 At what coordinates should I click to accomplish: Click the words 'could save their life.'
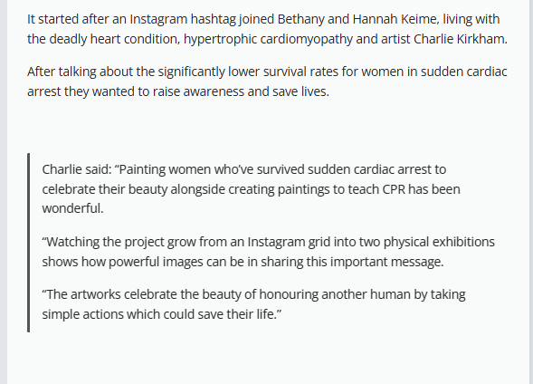click(x=220, y=314)
